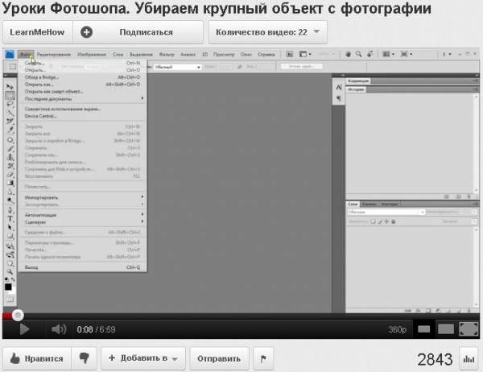Open the Arrange Documents dropdown
The width and height of the screenshot is (483, 372).
click(389, 54)
